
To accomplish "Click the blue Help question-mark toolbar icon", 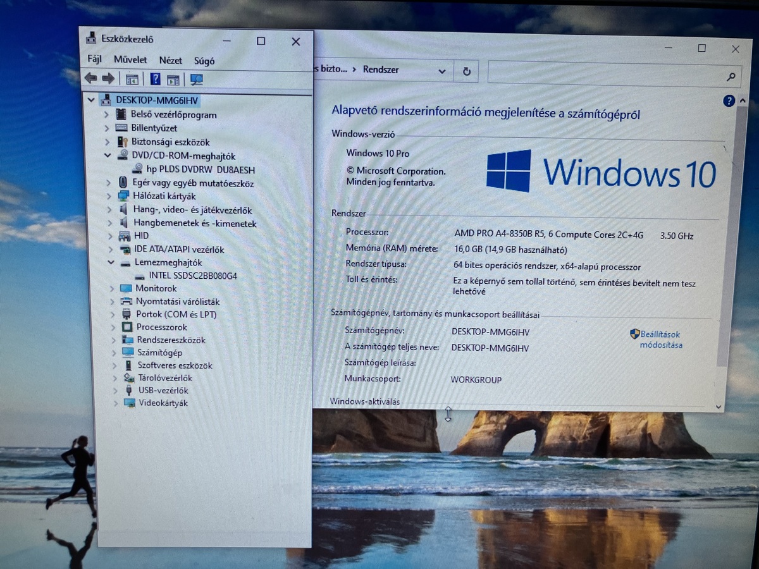I will click(x=155, y=79).
